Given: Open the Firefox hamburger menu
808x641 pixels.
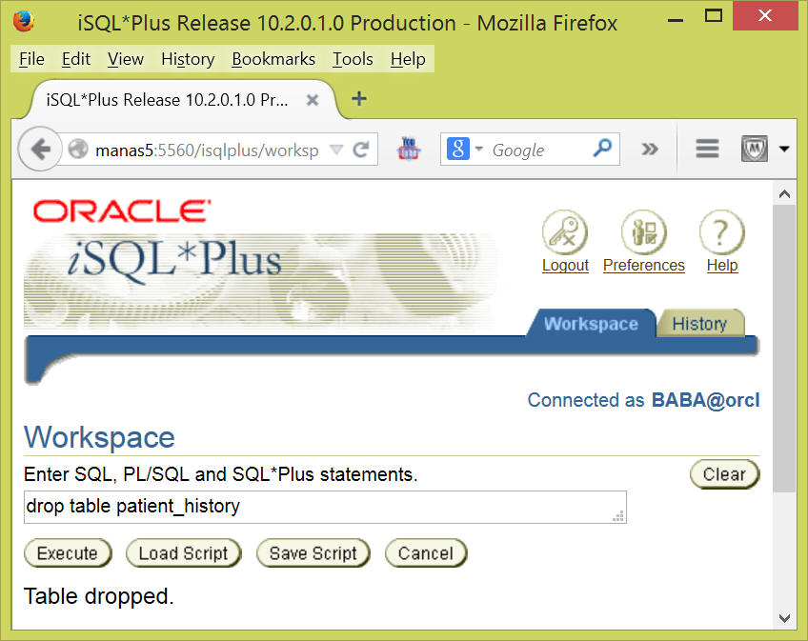Looking at the screenshot, I should coord(707,149).
